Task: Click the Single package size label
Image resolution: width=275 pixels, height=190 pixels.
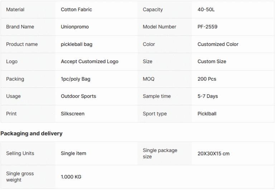Action: tap(160, 153)
